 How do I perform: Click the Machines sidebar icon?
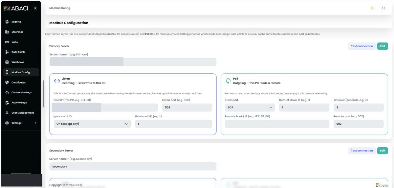coord(7,32)
